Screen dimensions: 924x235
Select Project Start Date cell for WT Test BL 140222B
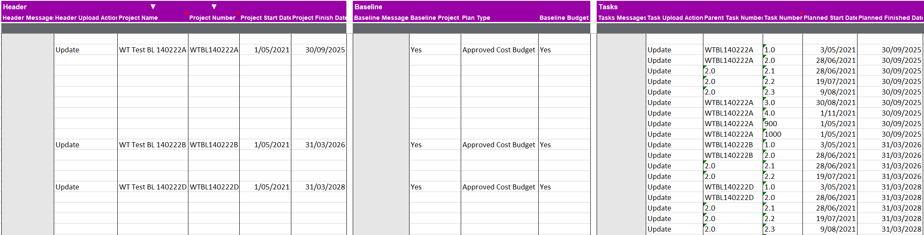266,145
